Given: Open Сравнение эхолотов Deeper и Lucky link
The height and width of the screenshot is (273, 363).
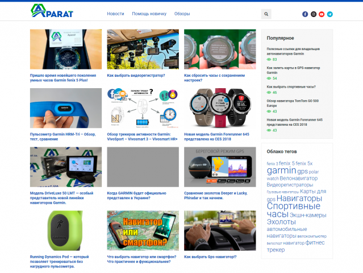Looking at the screenshot, I should pos(216,195).
